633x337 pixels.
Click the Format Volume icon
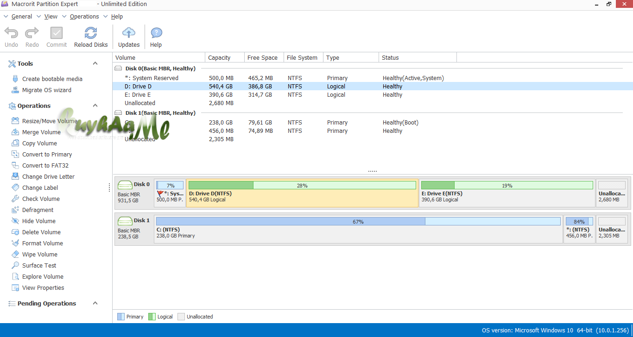15,243
